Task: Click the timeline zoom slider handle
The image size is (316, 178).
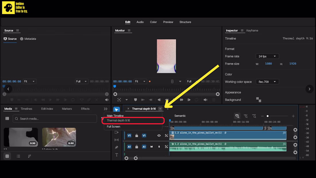Action: 268,116
